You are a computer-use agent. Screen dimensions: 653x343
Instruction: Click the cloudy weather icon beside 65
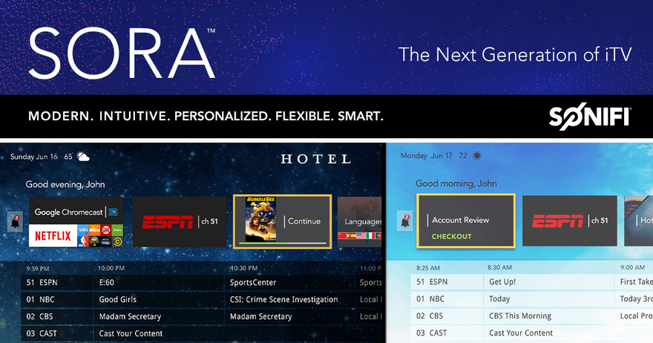click(83, 157)
